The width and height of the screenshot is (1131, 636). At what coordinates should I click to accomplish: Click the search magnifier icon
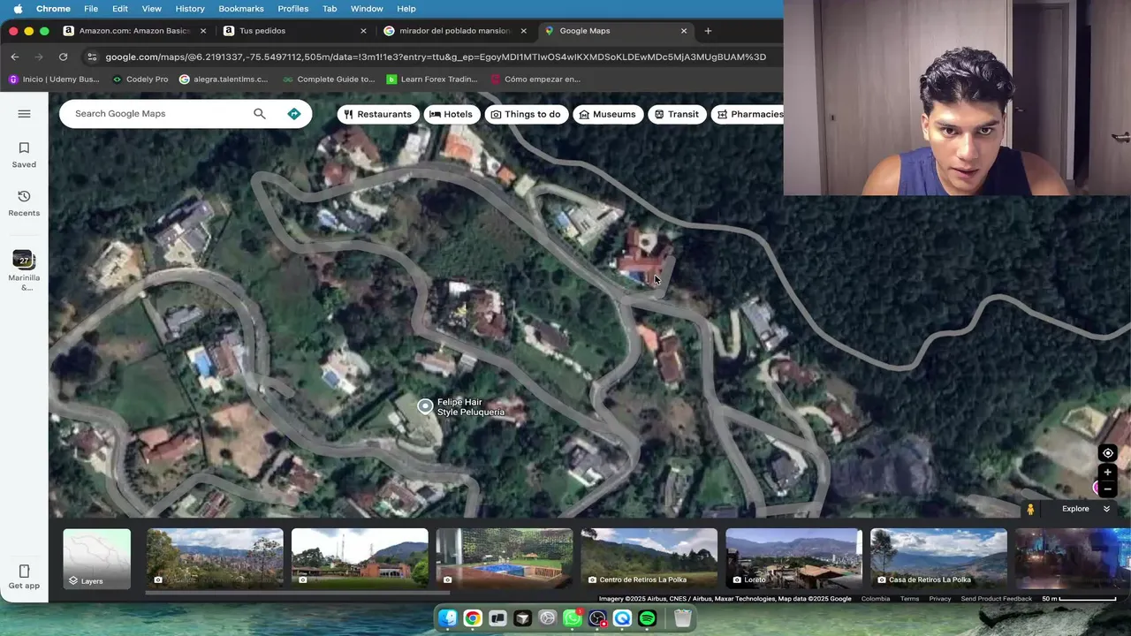pyautogui.click(x=259, y=114)
